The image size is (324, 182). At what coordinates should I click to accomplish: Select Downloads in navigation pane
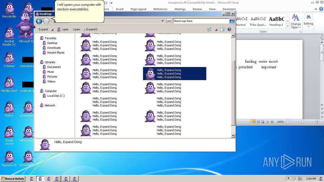[54, 48]
